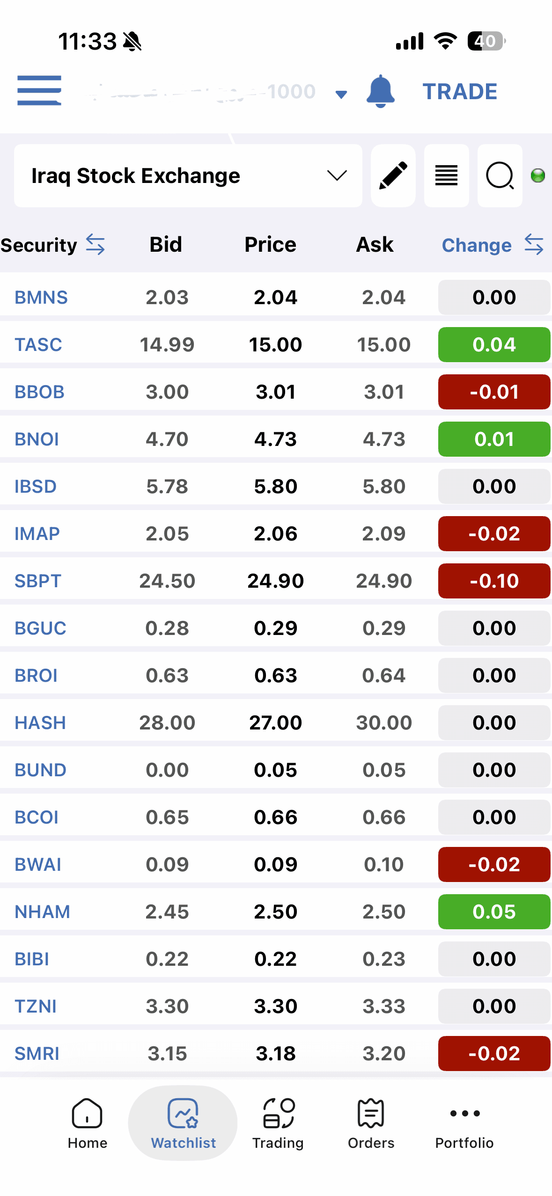
Task: Tap TASC bid 14.99
Action: [x=167, y=344]
